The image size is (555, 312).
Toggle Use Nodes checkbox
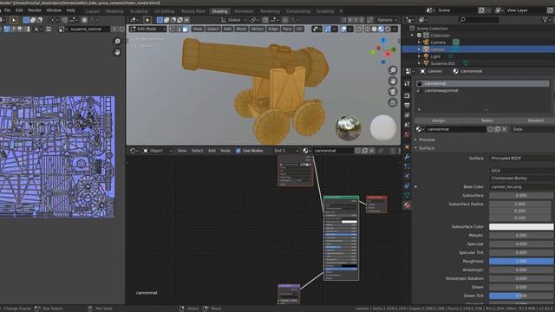click(238, 151)
